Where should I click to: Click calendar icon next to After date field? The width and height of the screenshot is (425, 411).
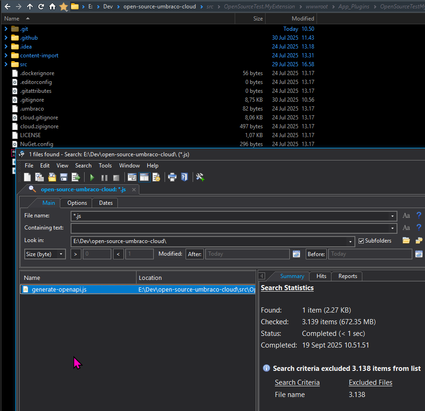click(296, 254)
